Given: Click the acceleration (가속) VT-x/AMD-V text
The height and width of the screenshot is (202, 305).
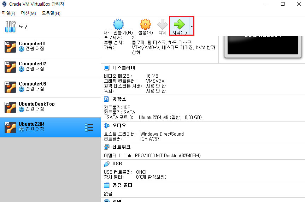Looking at the screenshot, I should [174, 50].
